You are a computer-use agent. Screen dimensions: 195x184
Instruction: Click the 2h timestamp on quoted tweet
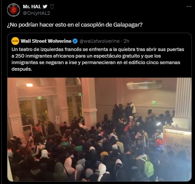click(x=127, y=41)
